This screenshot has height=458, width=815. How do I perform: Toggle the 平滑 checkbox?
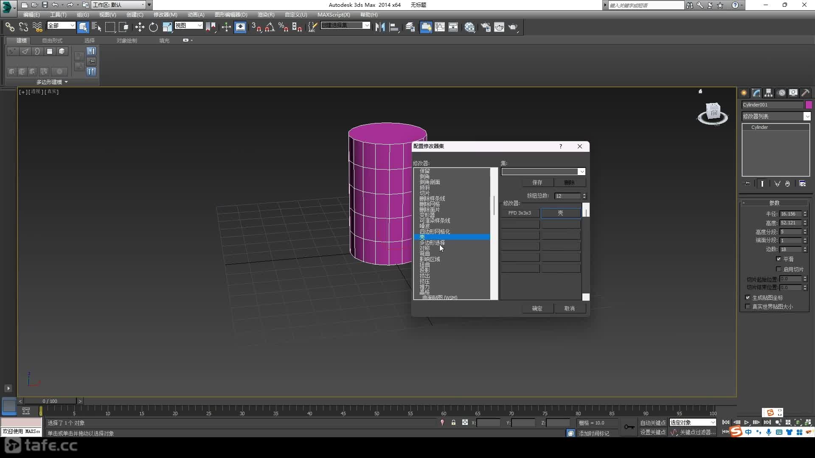click(778, 259)
